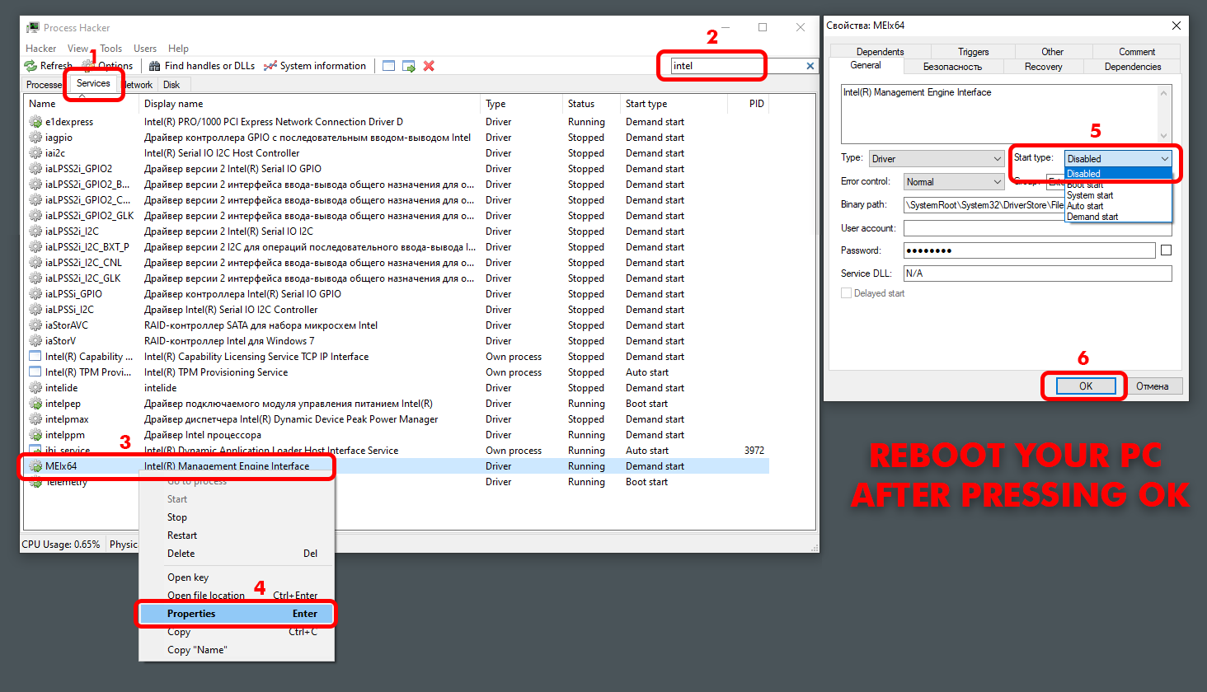1207x692 pixels.
Task: Select the e1dexpress service gear icon
Action: tap(35, 122)
